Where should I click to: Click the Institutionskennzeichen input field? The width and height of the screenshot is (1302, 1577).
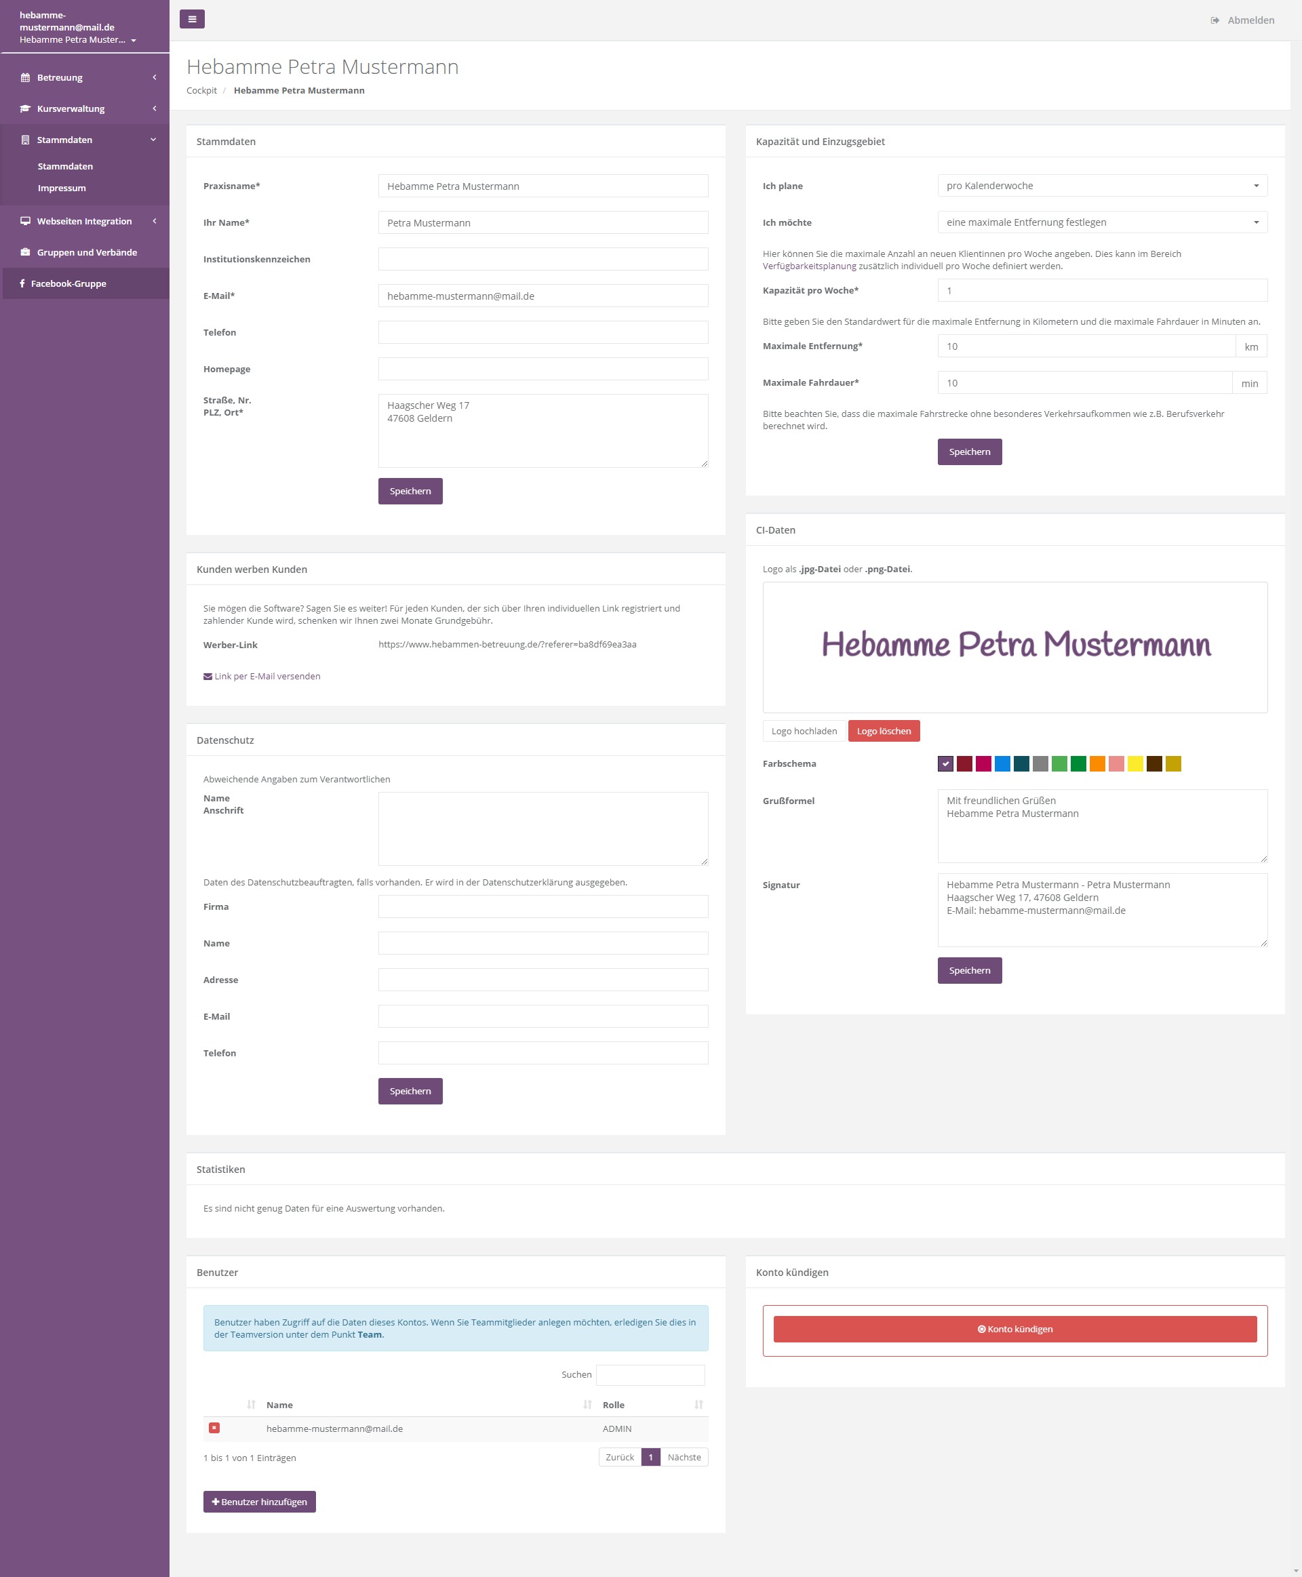pos(542,260)
